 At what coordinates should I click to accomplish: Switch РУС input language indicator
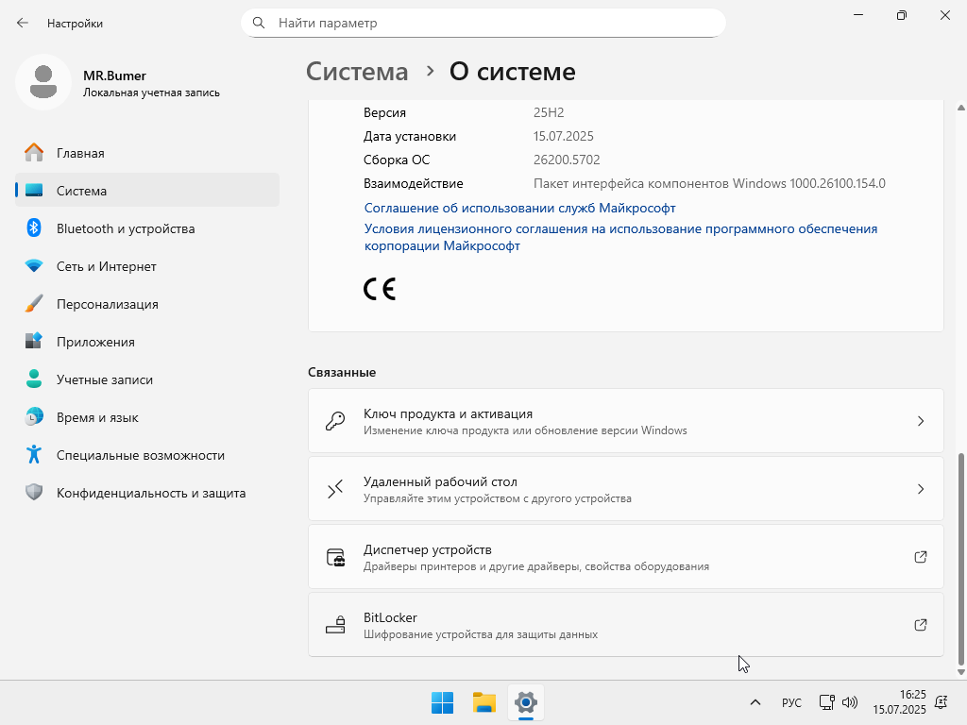pos(791,702)
